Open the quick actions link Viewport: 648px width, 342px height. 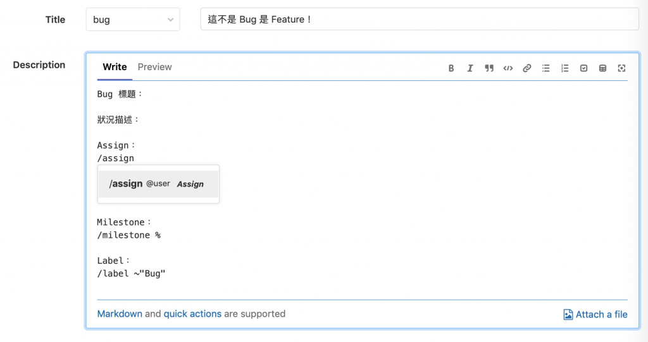(192, 314)
